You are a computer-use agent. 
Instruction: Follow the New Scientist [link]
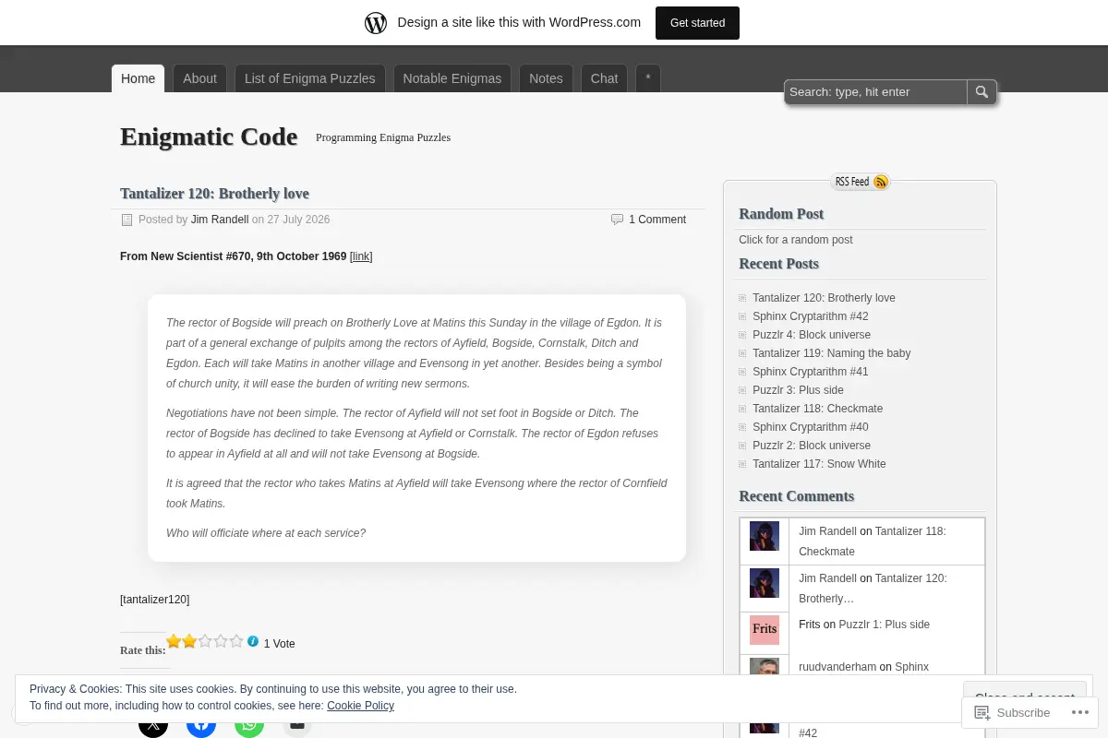click(361, 256)
